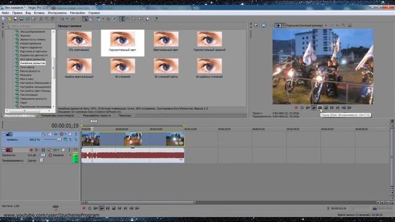The width and height of the screenshot is (395, 222).
Task: Open Track FX on the video track
Action: pyautogui.click(x=56, y=134)
